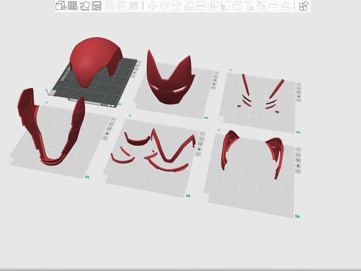Remove plate 02 with its X icon
Image resolution: width=361 pixels, height=271 pixels.
tap(216, 73)
